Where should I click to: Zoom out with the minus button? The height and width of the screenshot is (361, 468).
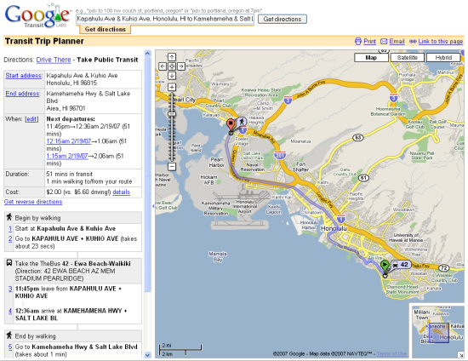click(x=172, y=166)
